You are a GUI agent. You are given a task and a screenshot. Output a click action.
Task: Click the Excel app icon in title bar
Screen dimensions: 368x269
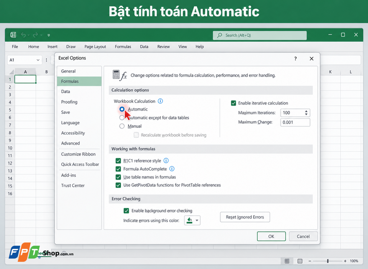pyautogui.click(x=13, y=35)
